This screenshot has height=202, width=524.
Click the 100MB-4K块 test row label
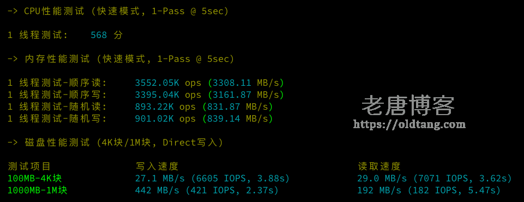(35, 178)
